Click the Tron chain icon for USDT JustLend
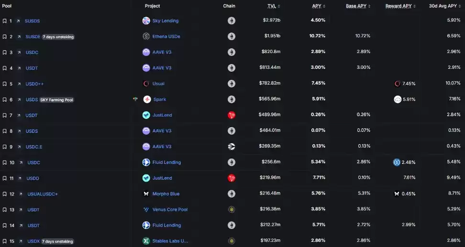 232,115
